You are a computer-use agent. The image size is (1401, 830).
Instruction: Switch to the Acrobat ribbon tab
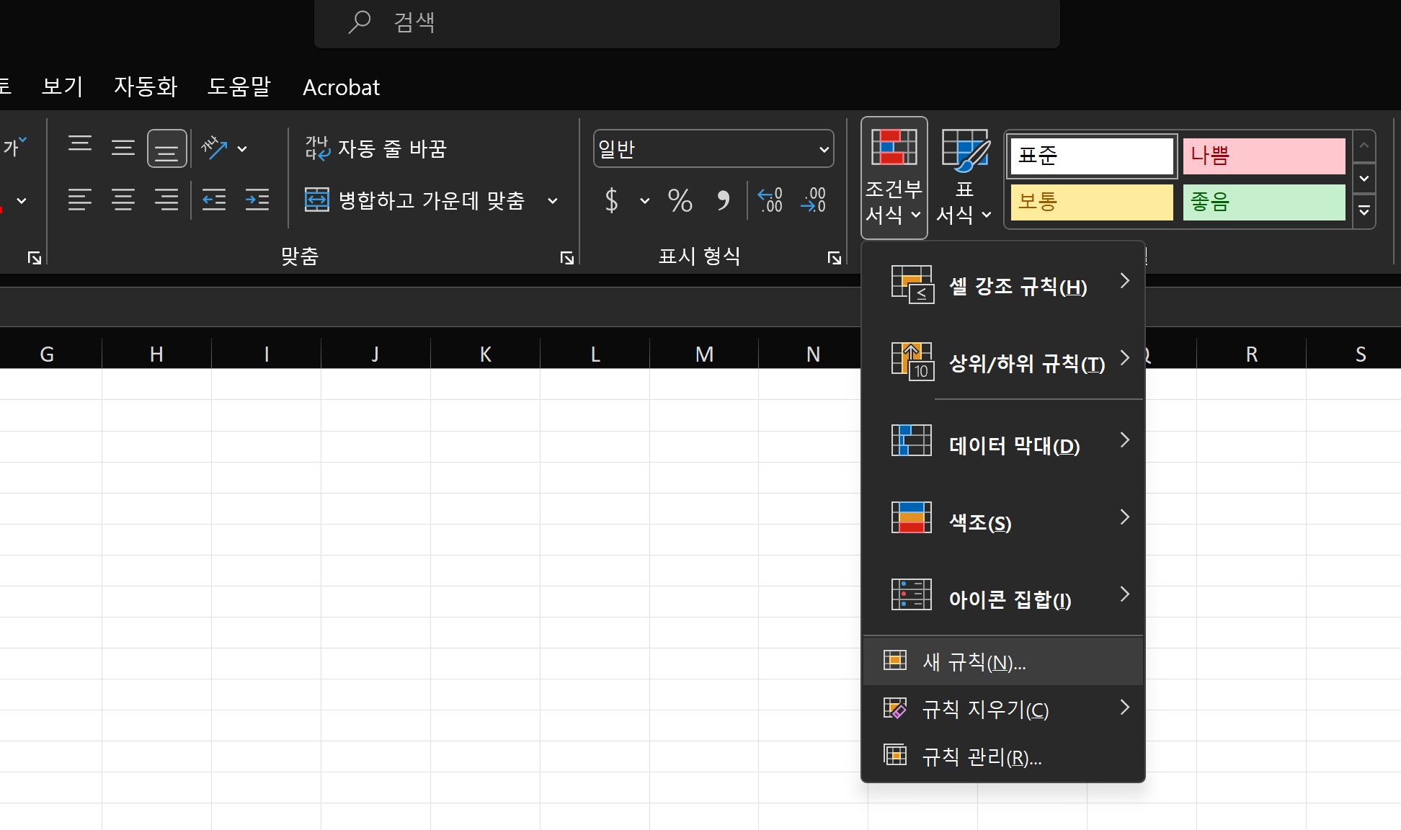pyautogui.click(x=341, y=87)
